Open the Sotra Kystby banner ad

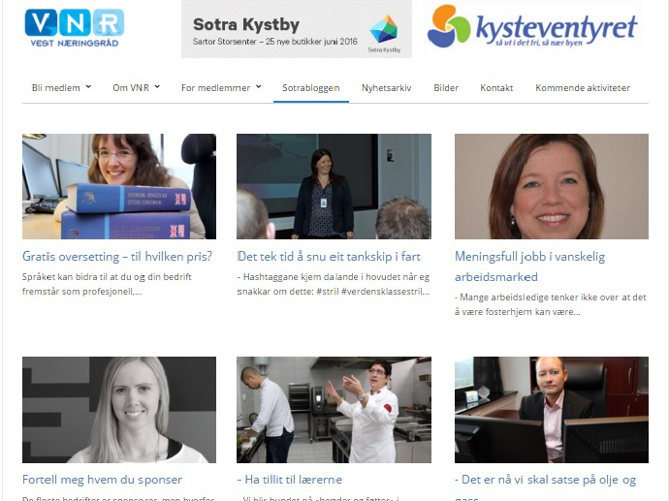(x=297, y=29)
